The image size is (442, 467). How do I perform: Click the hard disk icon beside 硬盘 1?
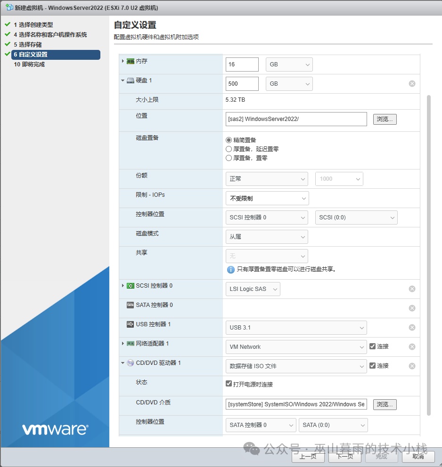(131, 81)
